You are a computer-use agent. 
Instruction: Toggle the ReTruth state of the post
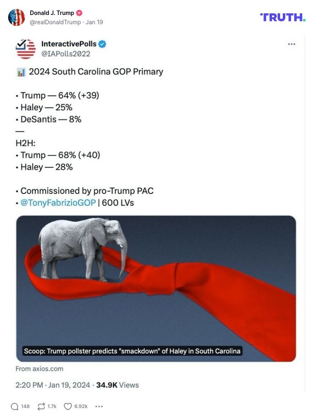coord(40,406)
